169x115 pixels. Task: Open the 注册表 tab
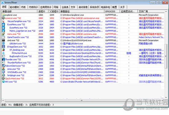coord(65,7)
